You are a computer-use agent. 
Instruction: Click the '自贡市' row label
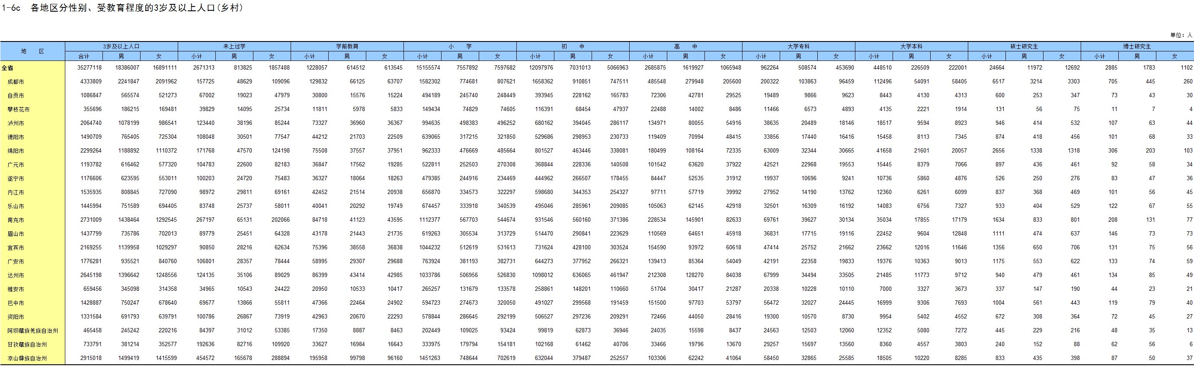[x=16, y=96]
